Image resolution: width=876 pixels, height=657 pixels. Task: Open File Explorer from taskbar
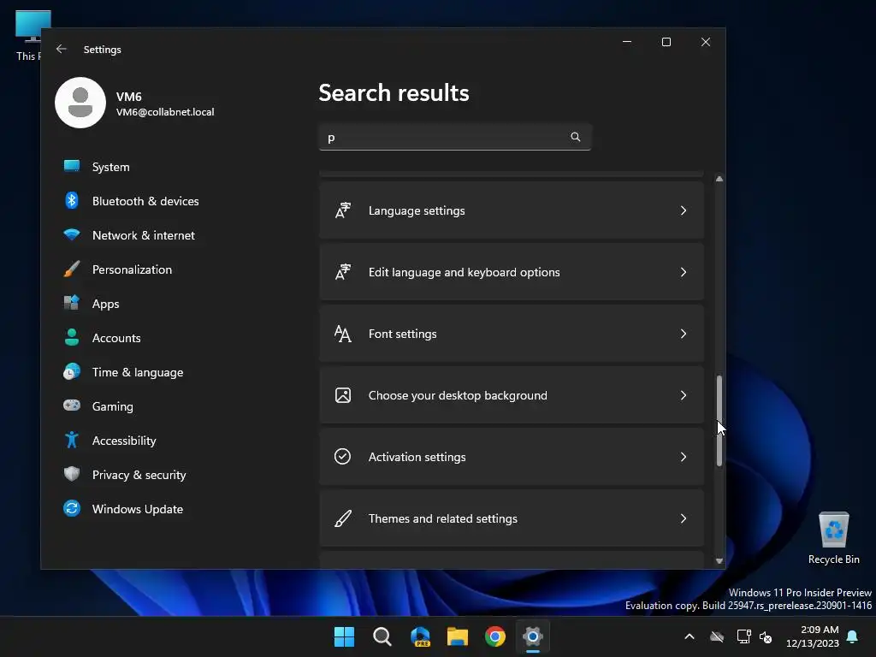(x=458, y=636)
